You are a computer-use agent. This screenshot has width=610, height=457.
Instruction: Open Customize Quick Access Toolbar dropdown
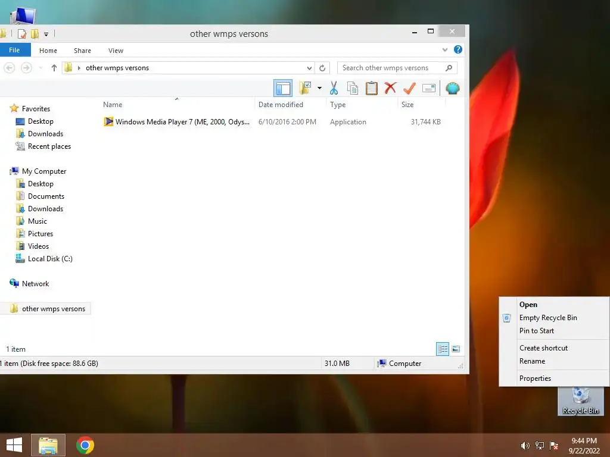46,34
